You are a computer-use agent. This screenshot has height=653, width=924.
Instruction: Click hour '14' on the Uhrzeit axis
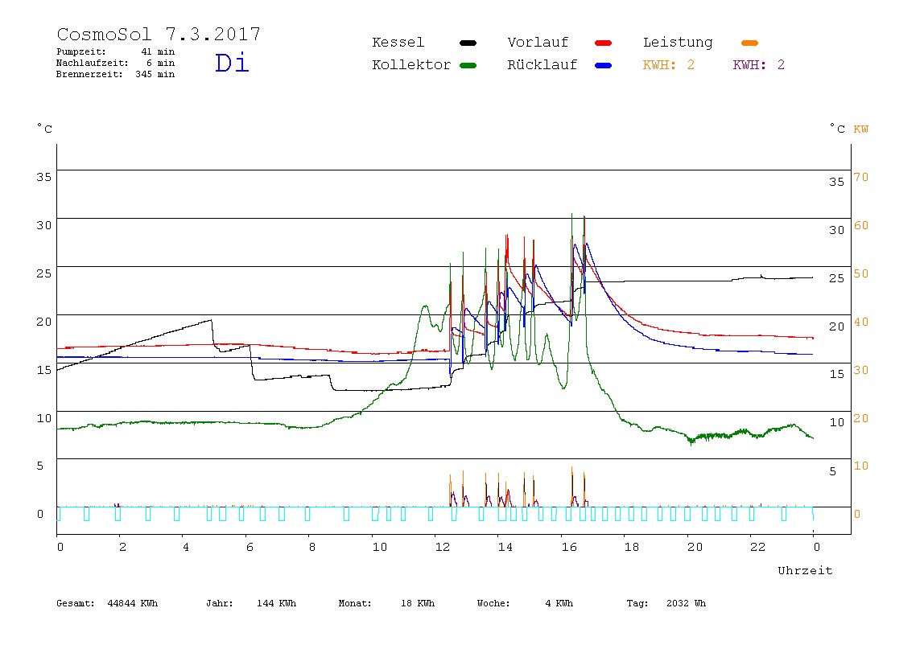click(x=505, y=547)
